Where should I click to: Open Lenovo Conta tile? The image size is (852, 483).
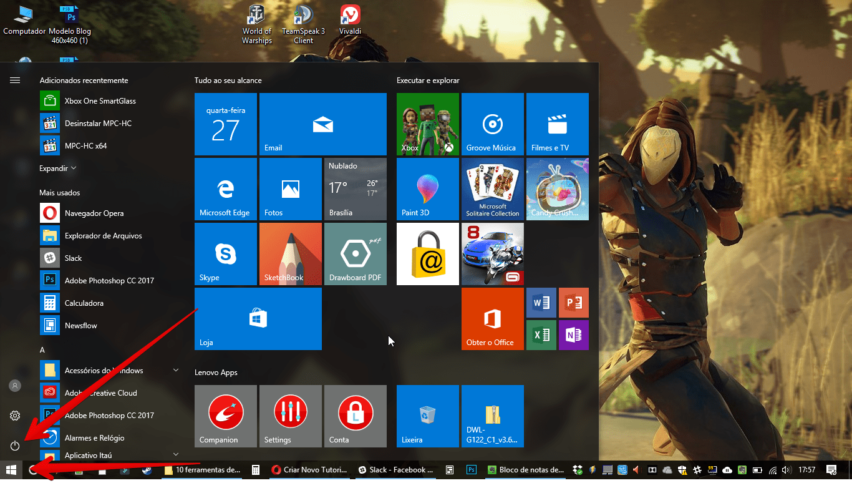click(x=356, y=416)
